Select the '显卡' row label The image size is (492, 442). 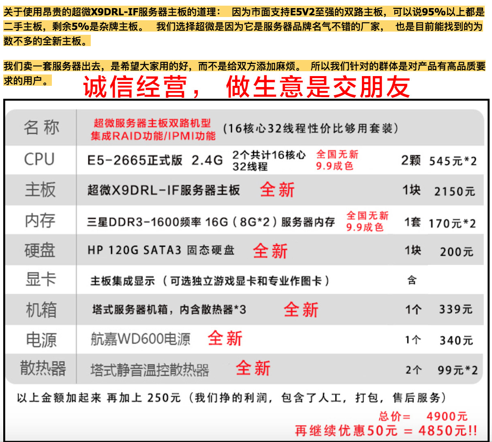click(41, 279)
